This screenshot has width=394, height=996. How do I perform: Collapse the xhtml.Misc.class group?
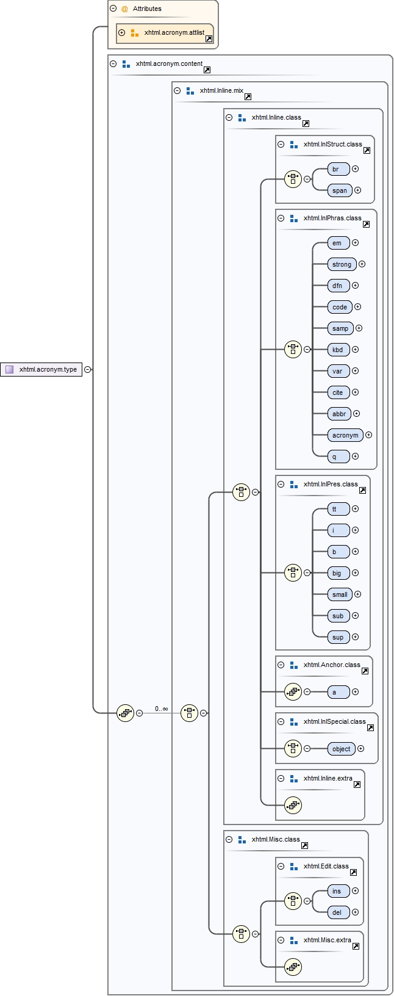pyautogui.click(x=229, y=839)
